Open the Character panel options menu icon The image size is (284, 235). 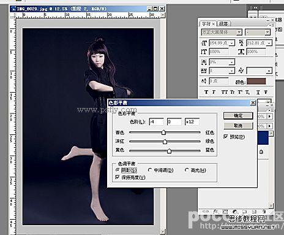pos(272,25)
